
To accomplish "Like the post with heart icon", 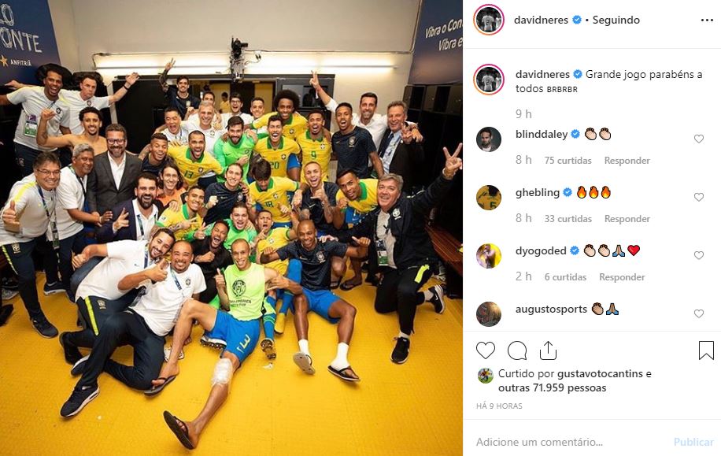I will [x=486, y=350].
